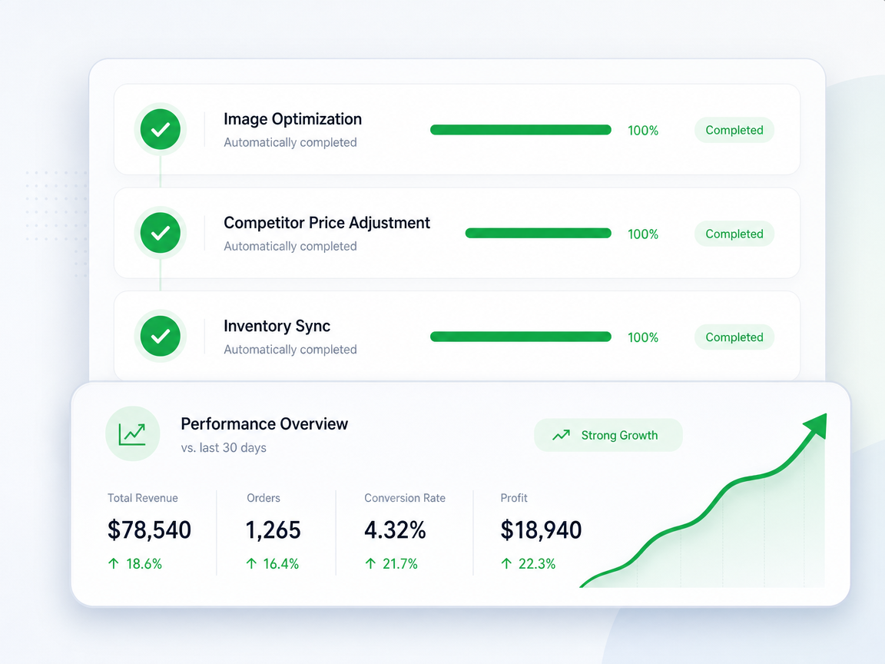
Task: Click the Orders label
Action: [263, 498]
